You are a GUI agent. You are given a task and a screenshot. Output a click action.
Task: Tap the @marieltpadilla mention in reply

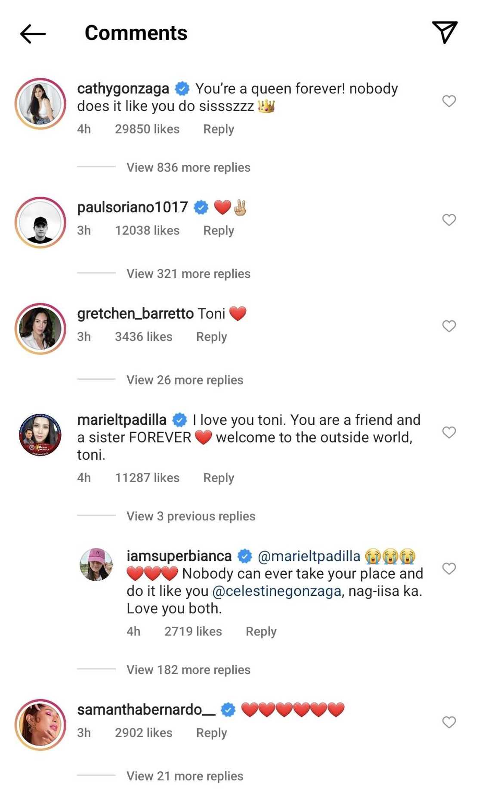309,556
